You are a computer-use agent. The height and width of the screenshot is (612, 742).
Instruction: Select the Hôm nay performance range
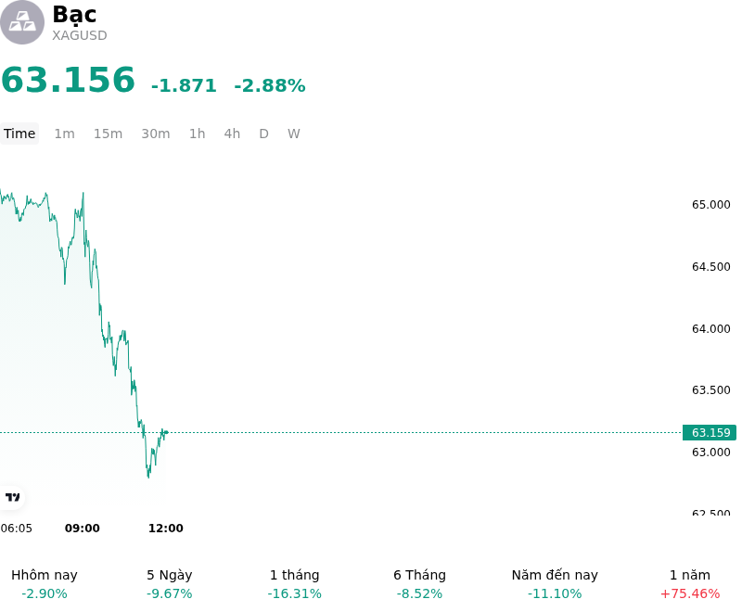[x=45, y=584]
